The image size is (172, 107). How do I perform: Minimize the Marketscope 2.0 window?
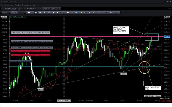pos(165,2)
